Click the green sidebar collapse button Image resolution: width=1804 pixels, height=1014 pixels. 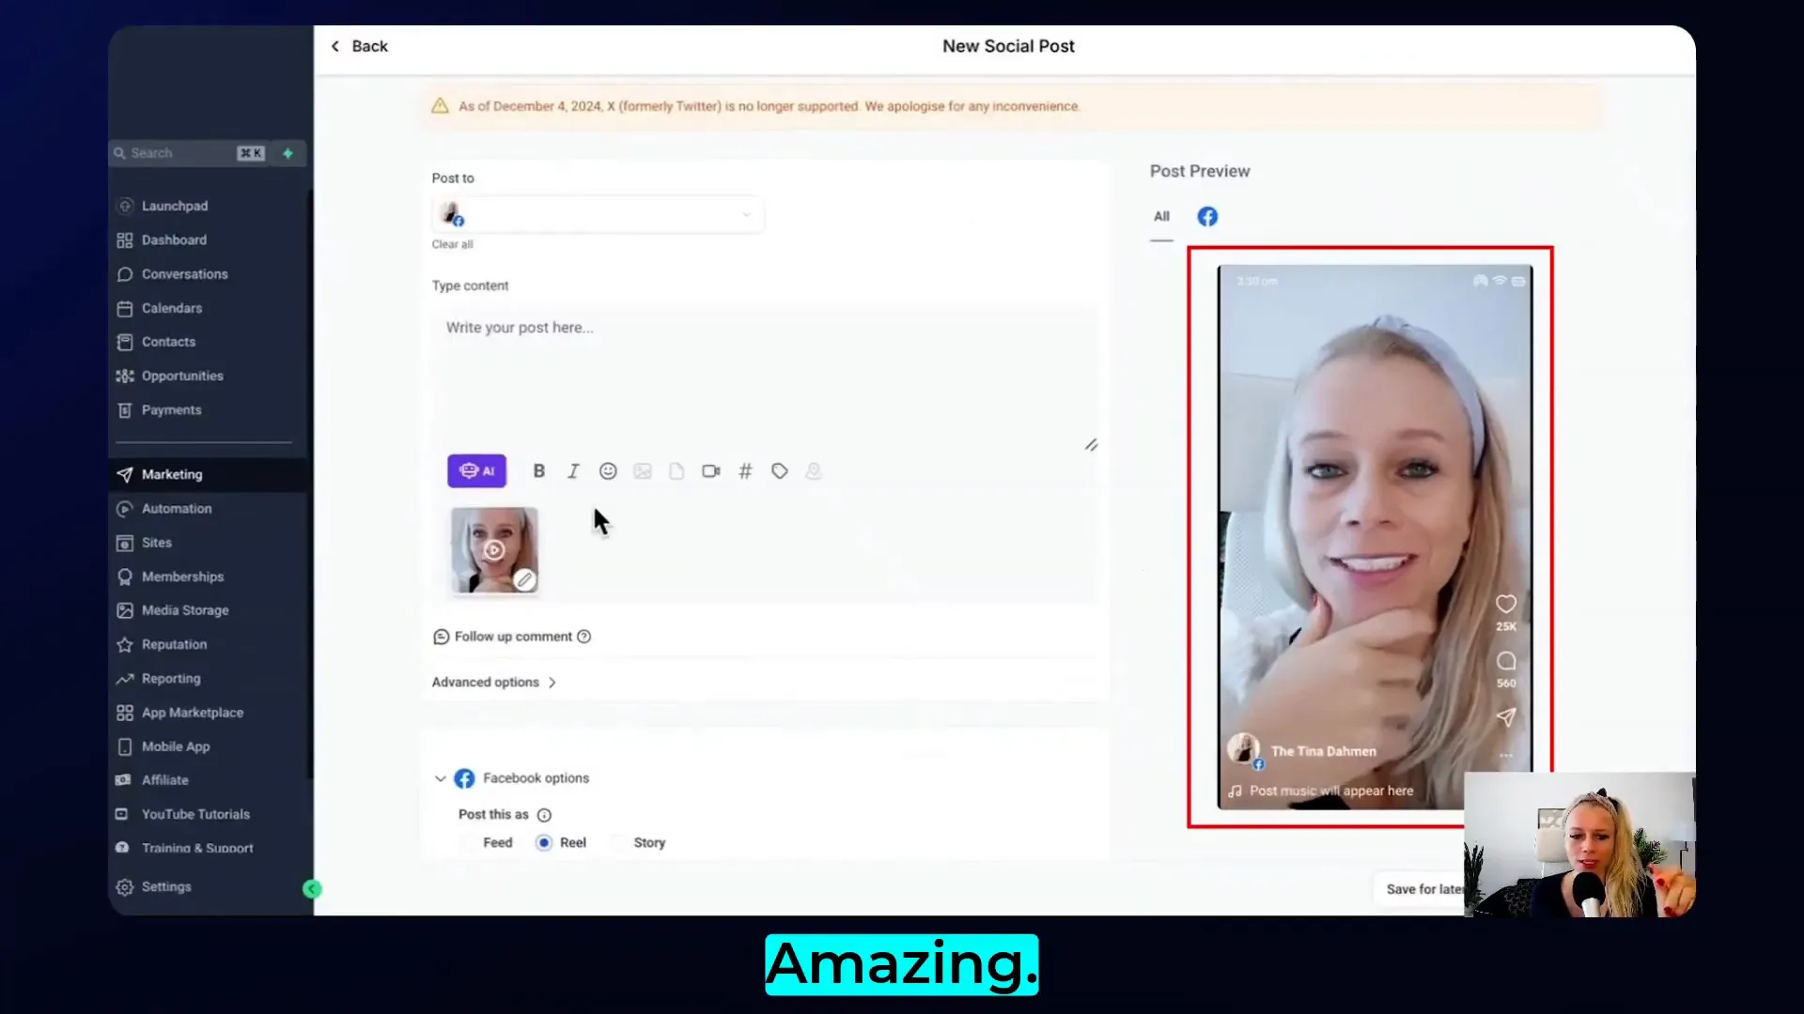[312, 889]
